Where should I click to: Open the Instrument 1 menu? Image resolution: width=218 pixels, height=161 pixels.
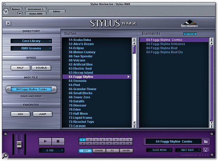coord(36,9)
